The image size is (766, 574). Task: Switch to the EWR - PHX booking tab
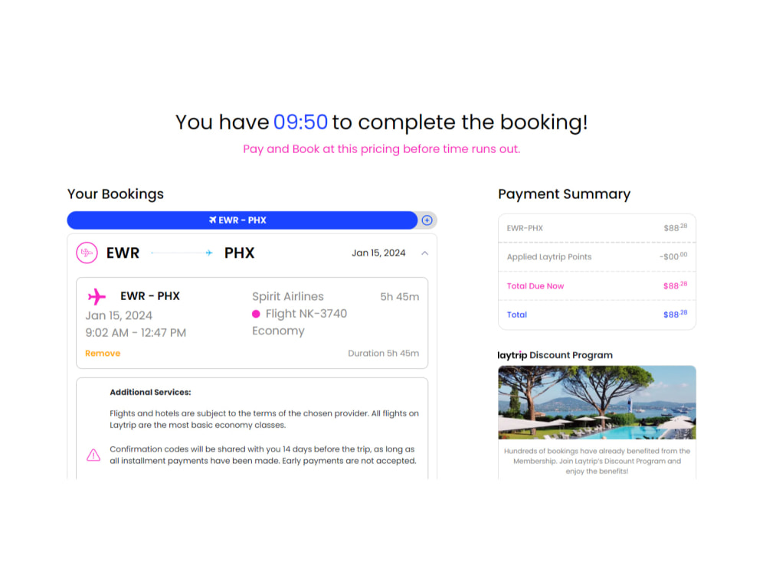(x=241, y=220)
